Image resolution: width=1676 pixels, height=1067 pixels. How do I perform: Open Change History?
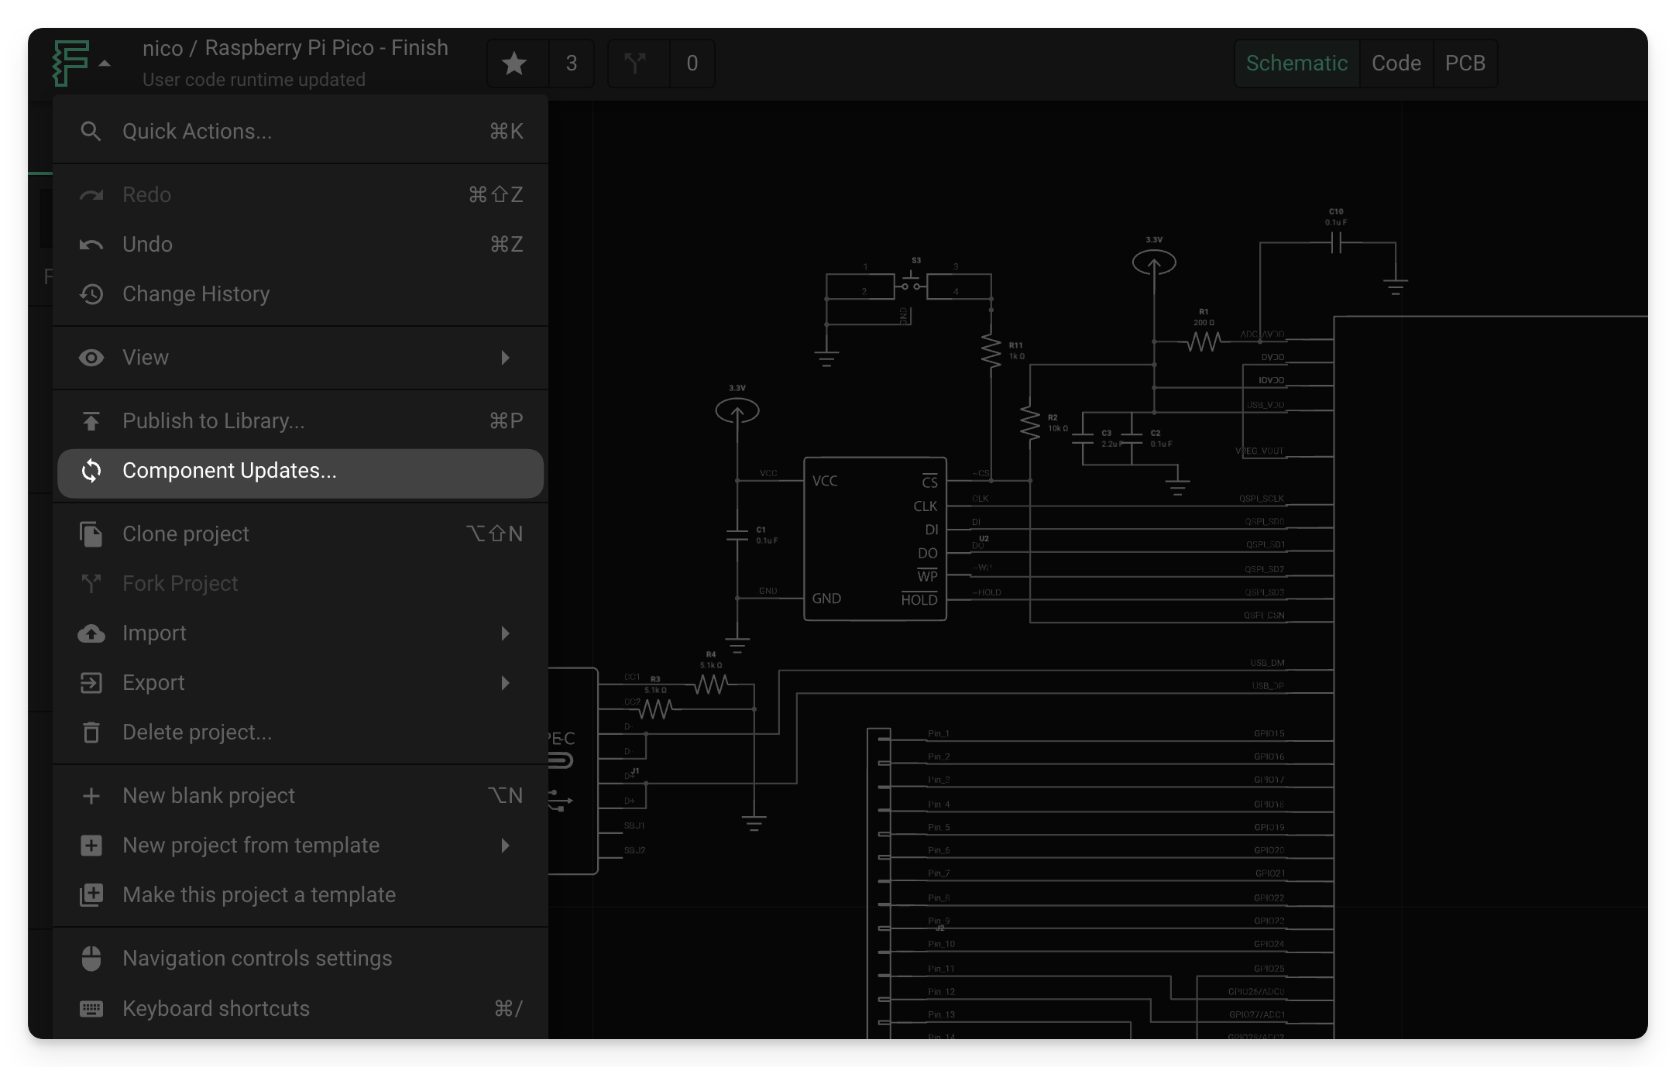[301, 294]
